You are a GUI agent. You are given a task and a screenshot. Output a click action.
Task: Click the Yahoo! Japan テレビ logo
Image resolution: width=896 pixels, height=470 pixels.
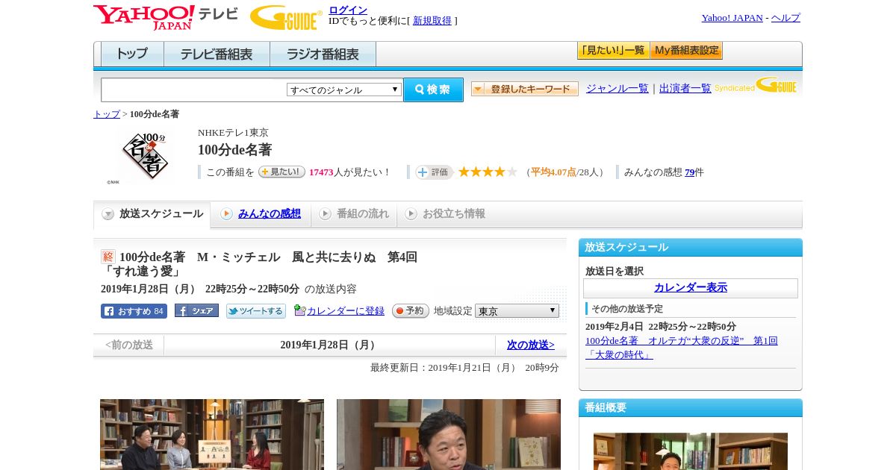coord(166,17)
